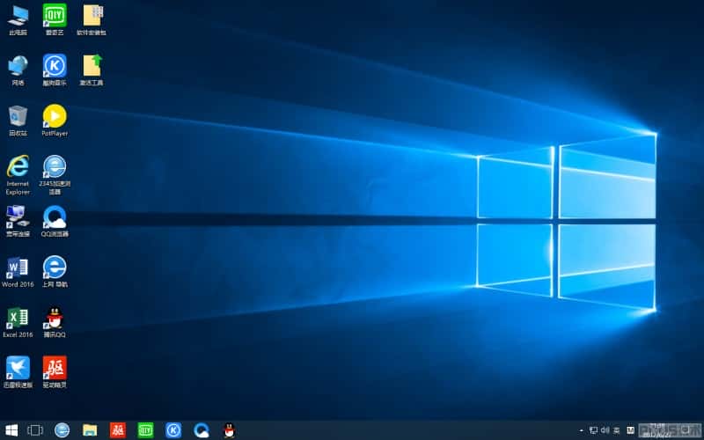Open the software install package folder on desktop

92,19
